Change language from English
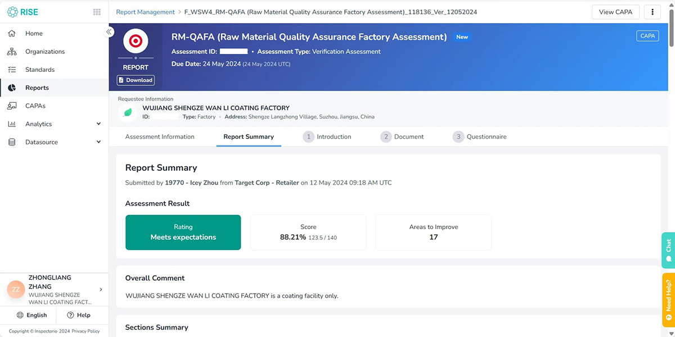 (x=32, y=315)
